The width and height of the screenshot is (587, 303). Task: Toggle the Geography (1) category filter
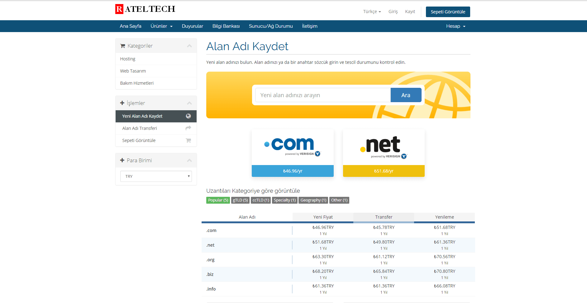[x=313, y=200]
